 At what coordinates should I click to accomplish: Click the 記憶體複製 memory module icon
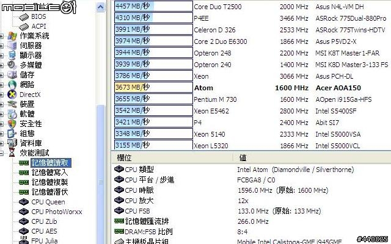24,182
